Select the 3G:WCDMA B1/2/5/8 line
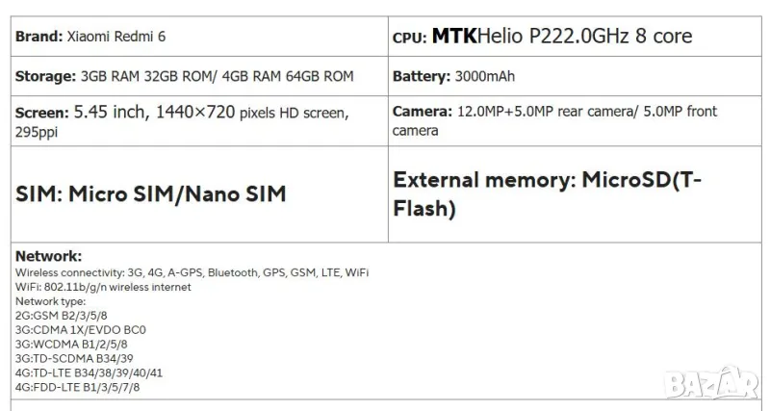The width and height of the screenshot is (770, 411). (71, 344)
